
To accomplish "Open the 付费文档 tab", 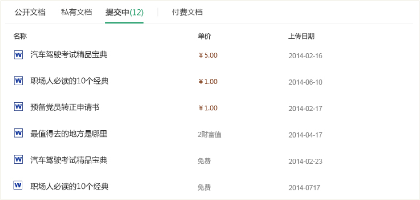I will [187, 13].
